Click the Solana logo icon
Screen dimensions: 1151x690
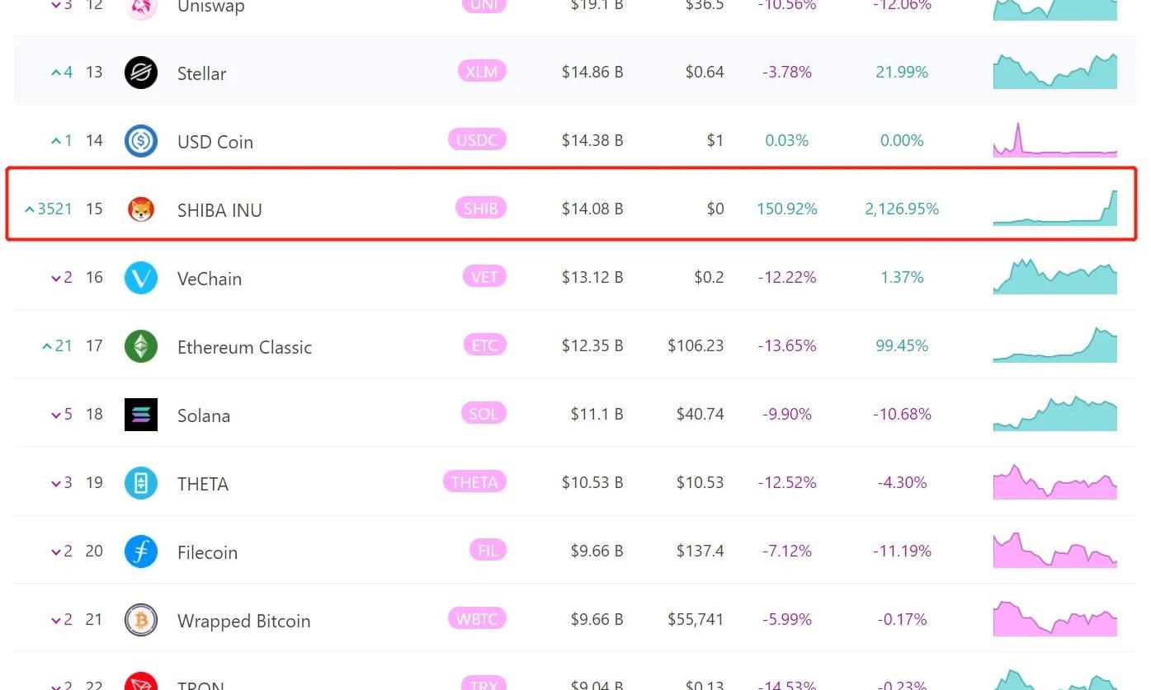[x=141, y=415]
